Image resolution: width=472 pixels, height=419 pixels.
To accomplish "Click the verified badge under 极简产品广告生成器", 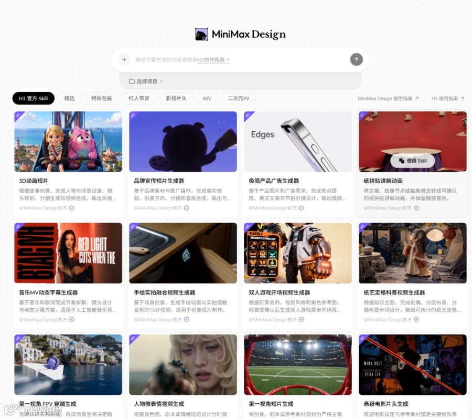I will (x=302, y=208).
